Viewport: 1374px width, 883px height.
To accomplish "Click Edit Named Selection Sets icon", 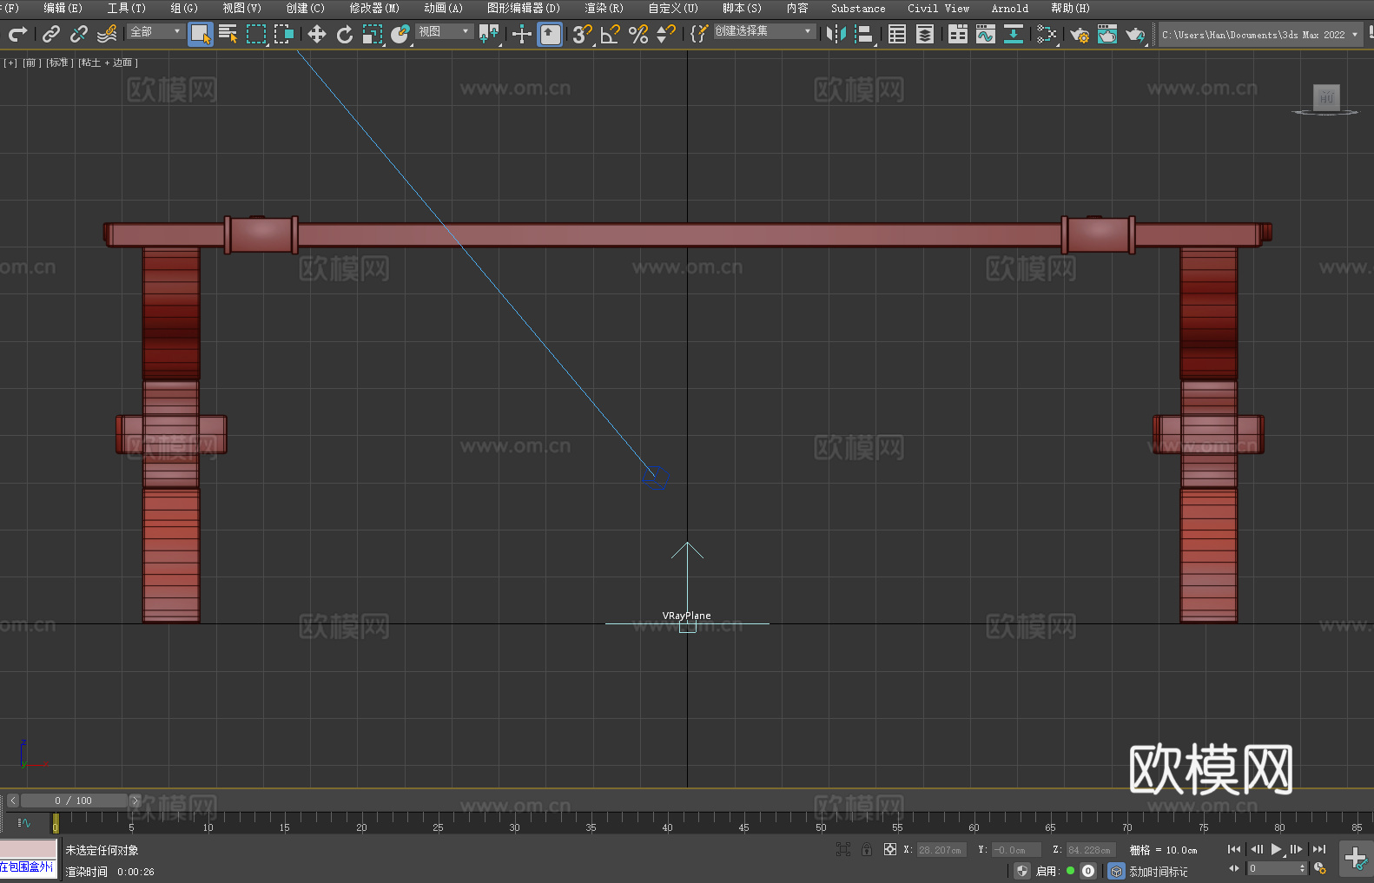I will point(699,34).
